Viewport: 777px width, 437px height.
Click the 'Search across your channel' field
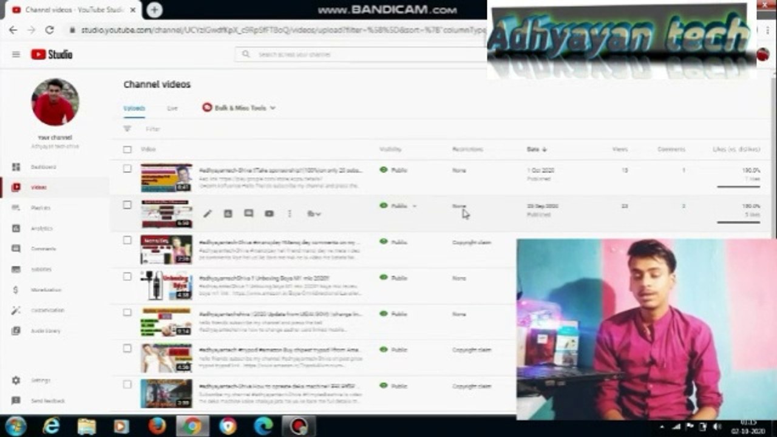click(x=361, y=55)
